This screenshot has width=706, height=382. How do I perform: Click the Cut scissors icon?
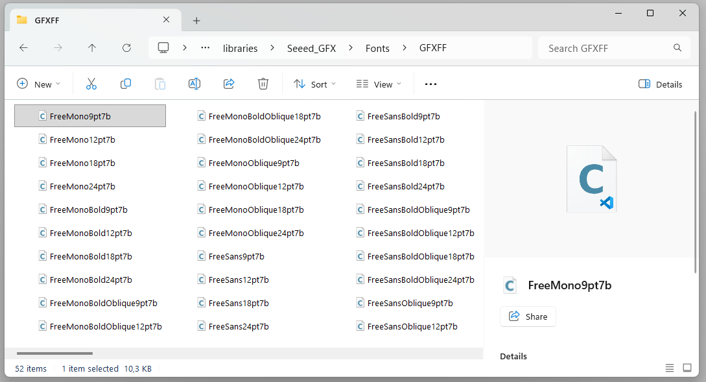tap(91, 84)
